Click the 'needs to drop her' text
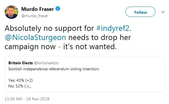This screenshot has width=169, height=104. coord(100,37)
